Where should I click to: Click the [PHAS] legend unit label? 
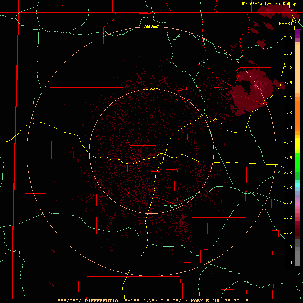tap(284, 23)
